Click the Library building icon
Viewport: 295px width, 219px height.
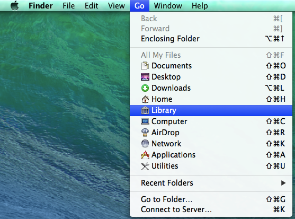click(145, 110)
